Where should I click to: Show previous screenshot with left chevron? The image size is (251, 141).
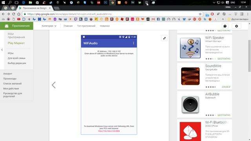tap(54, 85)
